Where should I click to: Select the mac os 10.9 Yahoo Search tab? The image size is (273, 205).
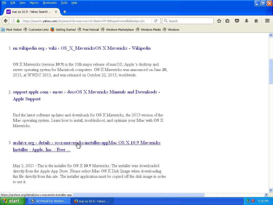coord(31,12)
